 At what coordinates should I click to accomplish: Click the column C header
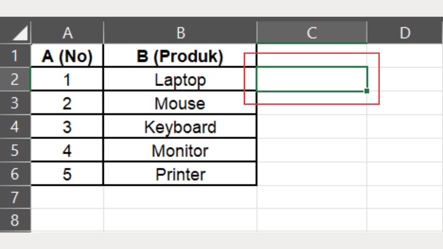[311, 33]
